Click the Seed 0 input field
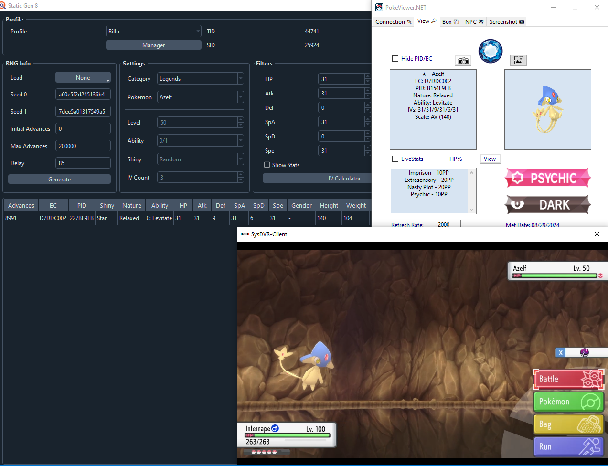608x466 pixels. (83, 94)
